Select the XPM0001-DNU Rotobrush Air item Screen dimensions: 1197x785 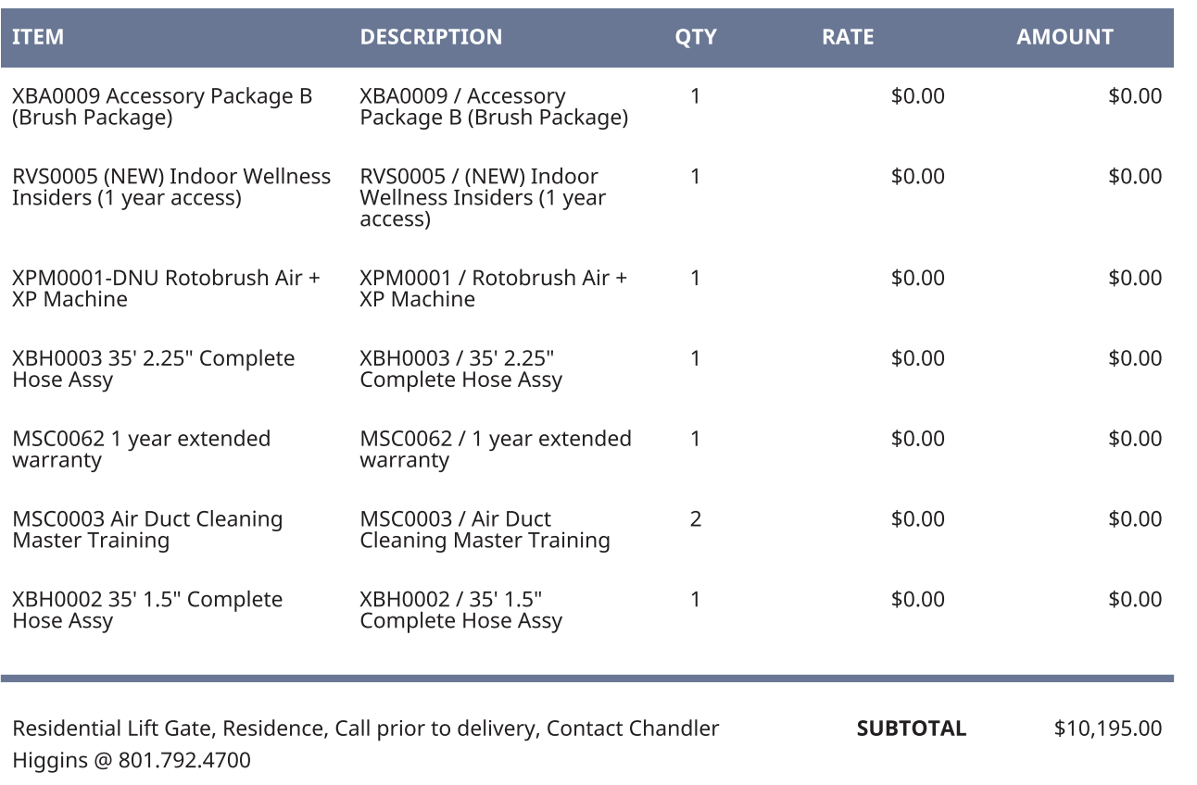click(166, 288)
